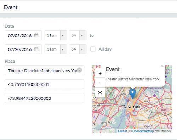This screenshot has width=177, height=140.
Task: Close the Event map popup
Action: [162, 66]
